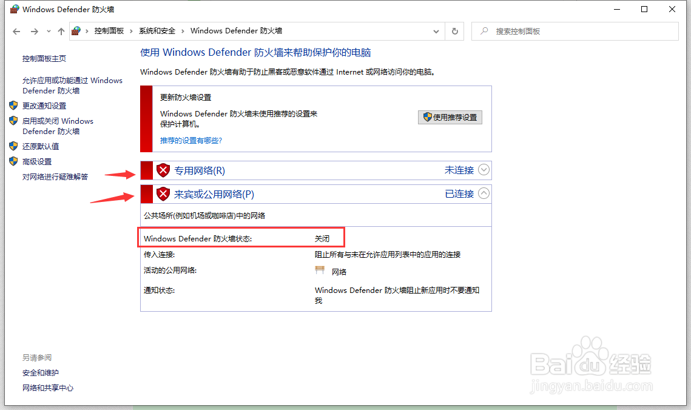This screenshot has height=410, width=691.
Task: Open 安全和维护 link
Action: [x=41, y=372]
